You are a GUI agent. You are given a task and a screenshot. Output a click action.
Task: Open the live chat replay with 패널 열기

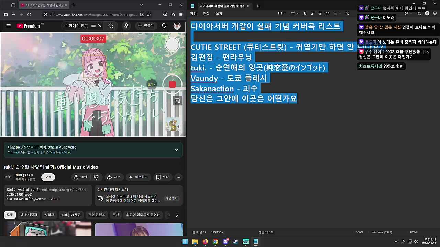(172, 198)
